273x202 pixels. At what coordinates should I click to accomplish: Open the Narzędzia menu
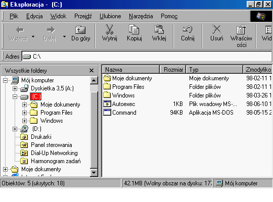coord(141,16)
